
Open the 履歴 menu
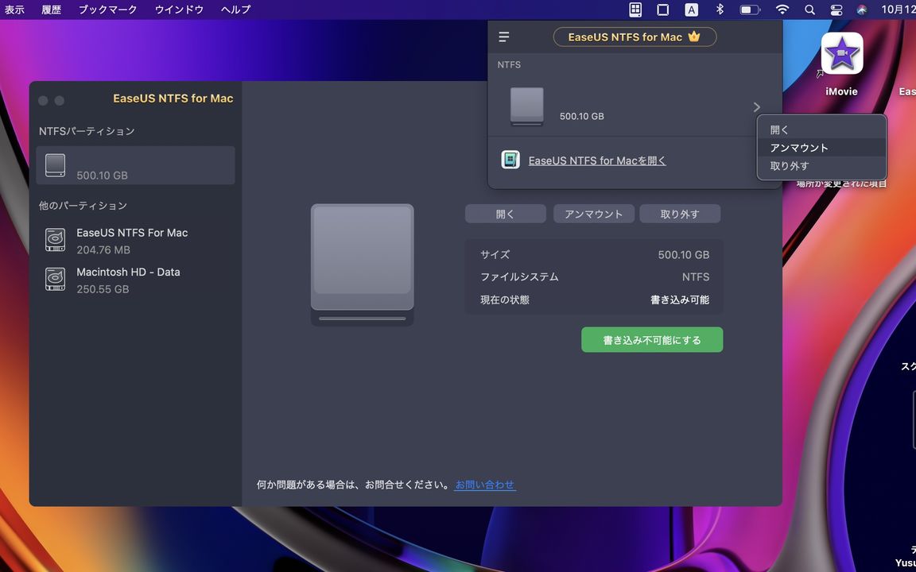pyautogui.click(x=52, y=10)
